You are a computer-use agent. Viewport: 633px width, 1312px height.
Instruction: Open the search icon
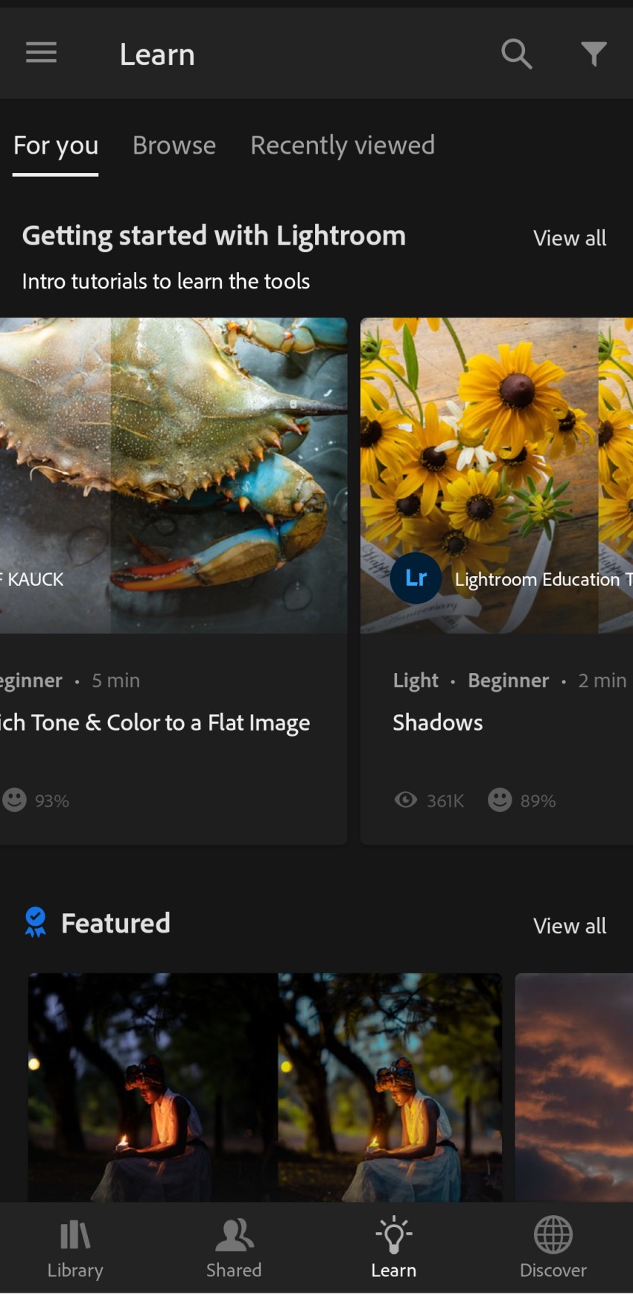point(517,53)
